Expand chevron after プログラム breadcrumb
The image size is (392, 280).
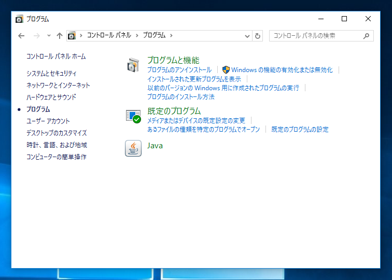click(x=171, y=35)
